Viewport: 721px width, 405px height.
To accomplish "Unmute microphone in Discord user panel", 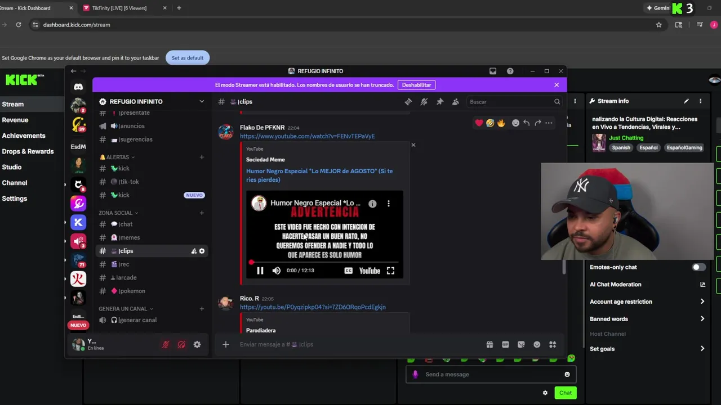I will [x=166, y=344].
